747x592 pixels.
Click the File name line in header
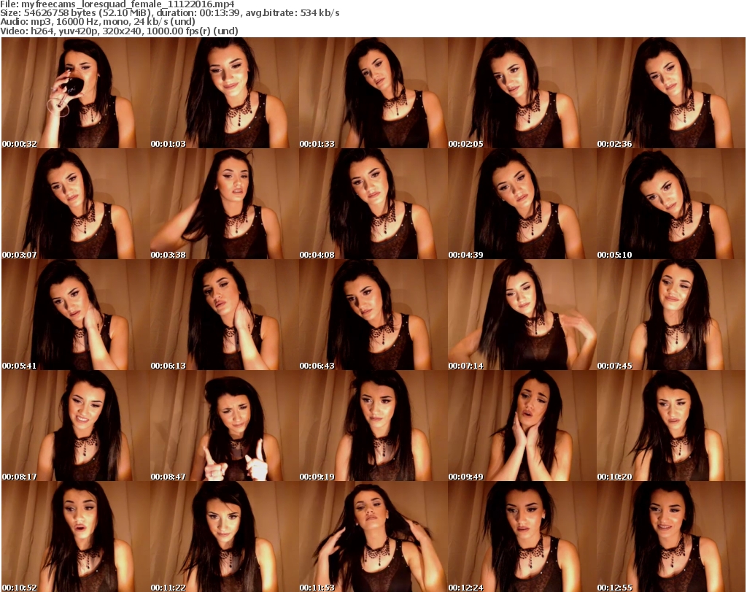[118, 4]
